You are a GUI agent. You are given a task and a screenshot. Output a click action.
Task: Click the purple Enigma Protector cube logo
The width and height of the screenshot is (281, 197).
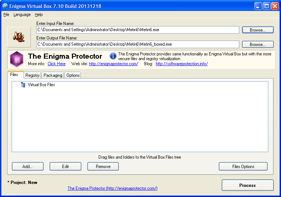point(17,59)
